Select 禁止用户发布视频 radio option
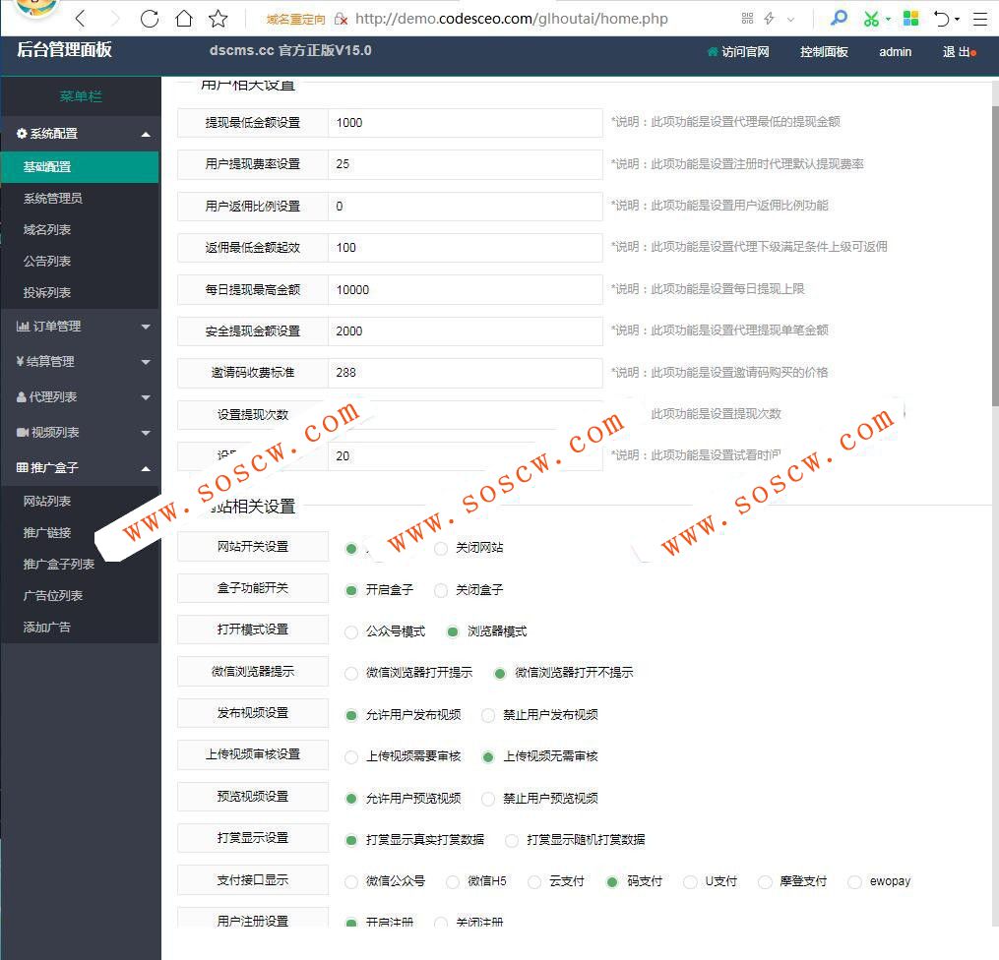The height and width of the screenshot is (960, 999). click(x=488, y=715)
